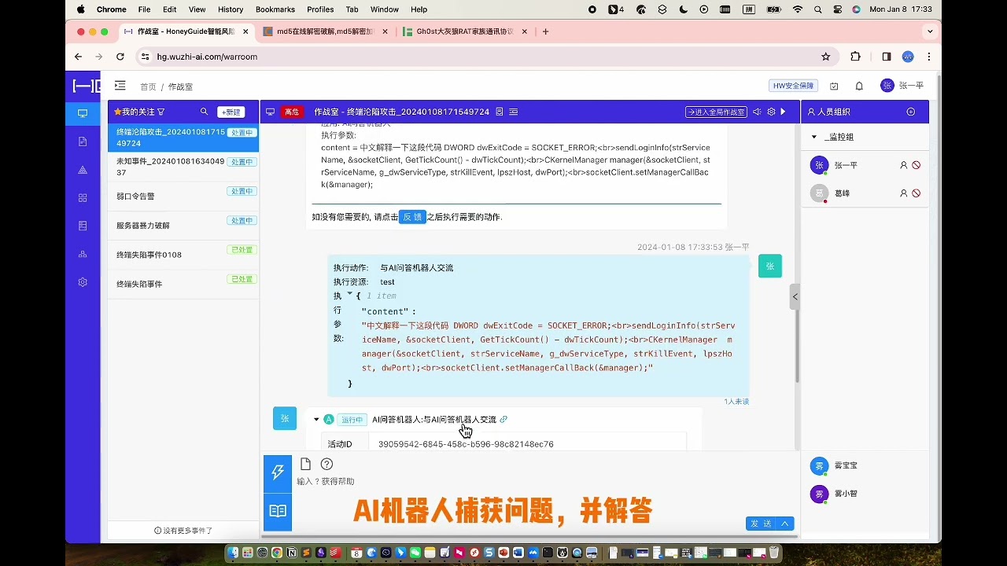Select 未知事件_20240108163404937 event

[183, 167]
